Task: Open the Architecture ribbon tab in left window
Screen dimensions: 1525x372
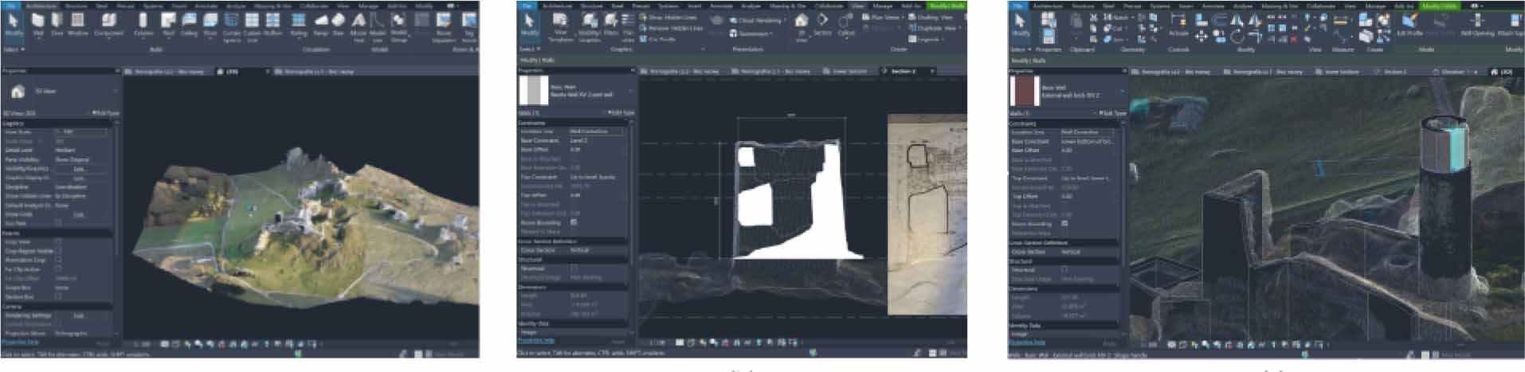Action: pos(41,6)
